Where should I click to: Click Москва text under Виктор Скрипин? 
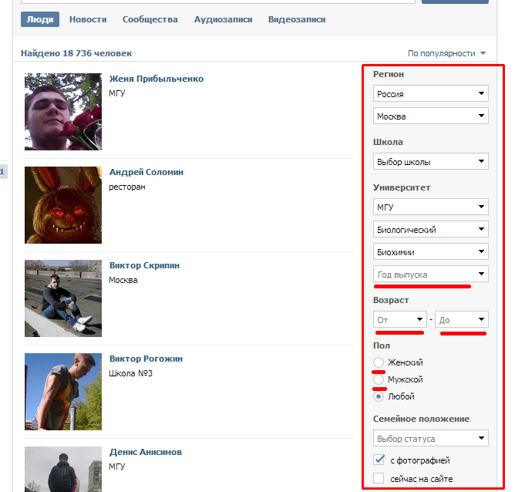pyautogui.click(x=123, y=280)
